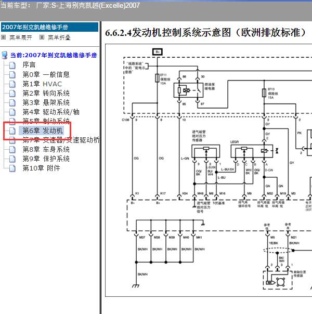Viewport: 312px width, 314px height.
Task: Click the page icon next to 第8章
Action: 12,150
